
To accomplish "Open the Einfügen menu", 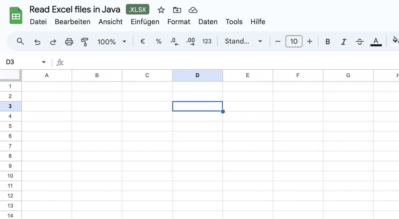I will (x=145, y=22).
